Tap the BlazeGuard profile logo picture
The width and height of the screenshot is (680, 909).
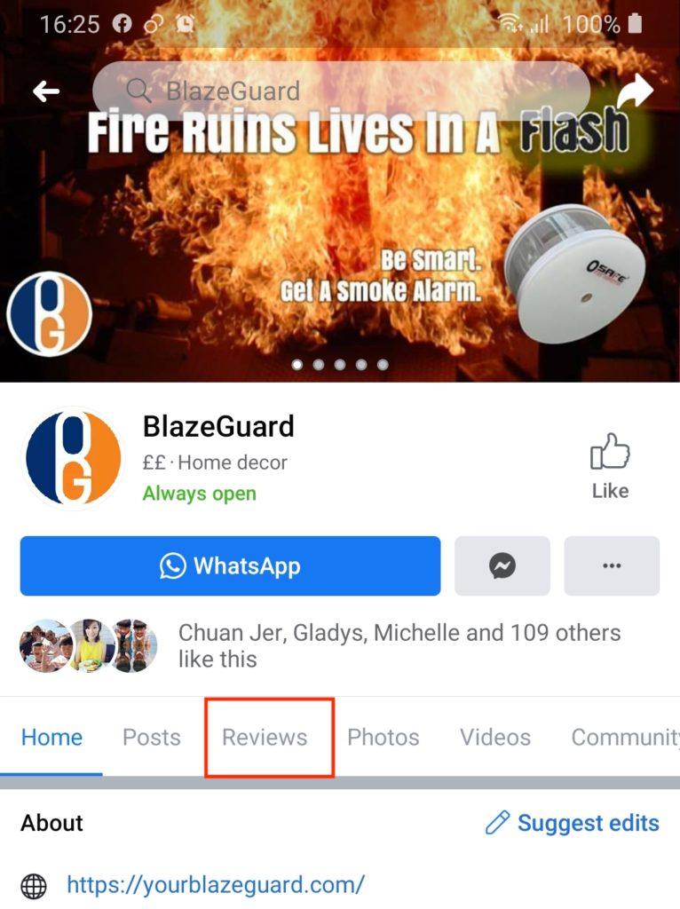click(74, 457)
